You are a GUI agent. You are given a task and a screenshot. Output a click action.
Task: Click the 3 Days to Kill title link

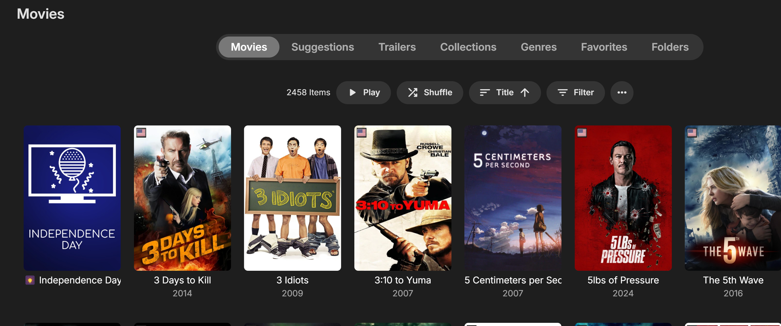click(183, 280)
